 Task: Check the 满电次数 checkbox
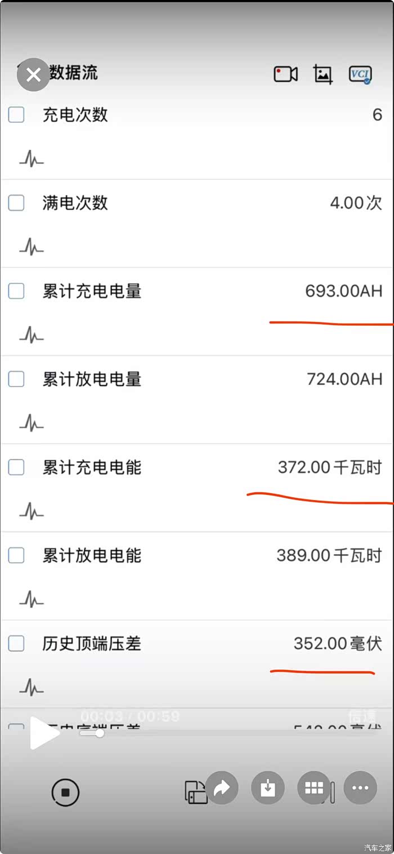tap(16, 203)
